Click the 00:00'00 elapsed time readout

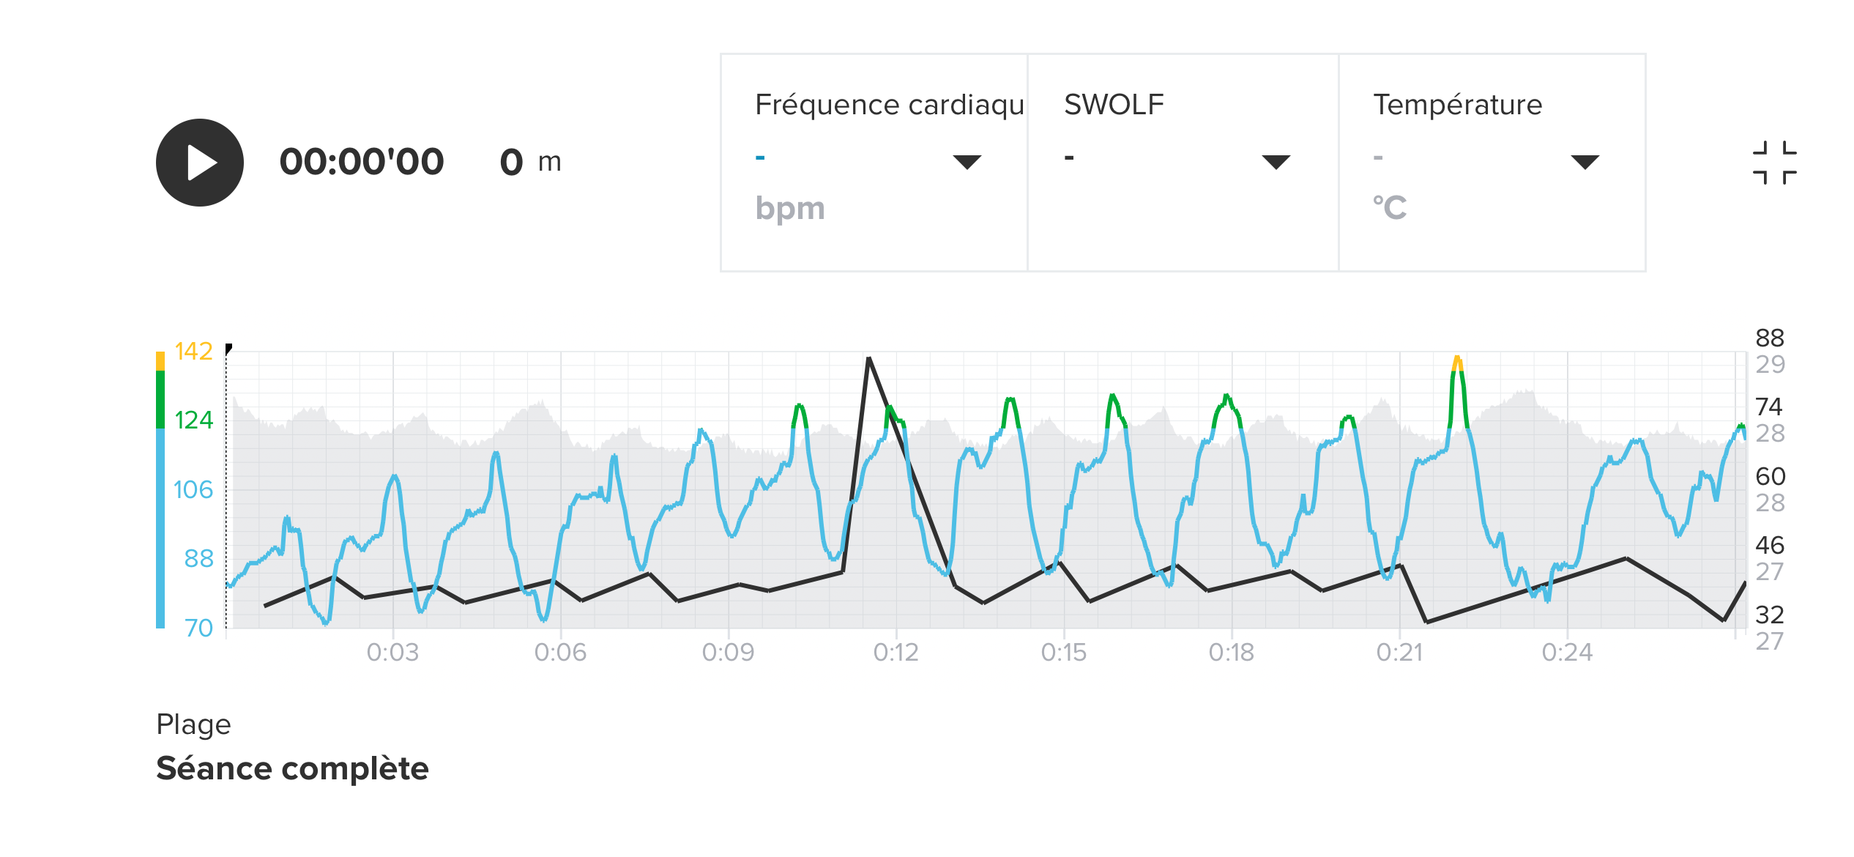[x=362, y=162]
